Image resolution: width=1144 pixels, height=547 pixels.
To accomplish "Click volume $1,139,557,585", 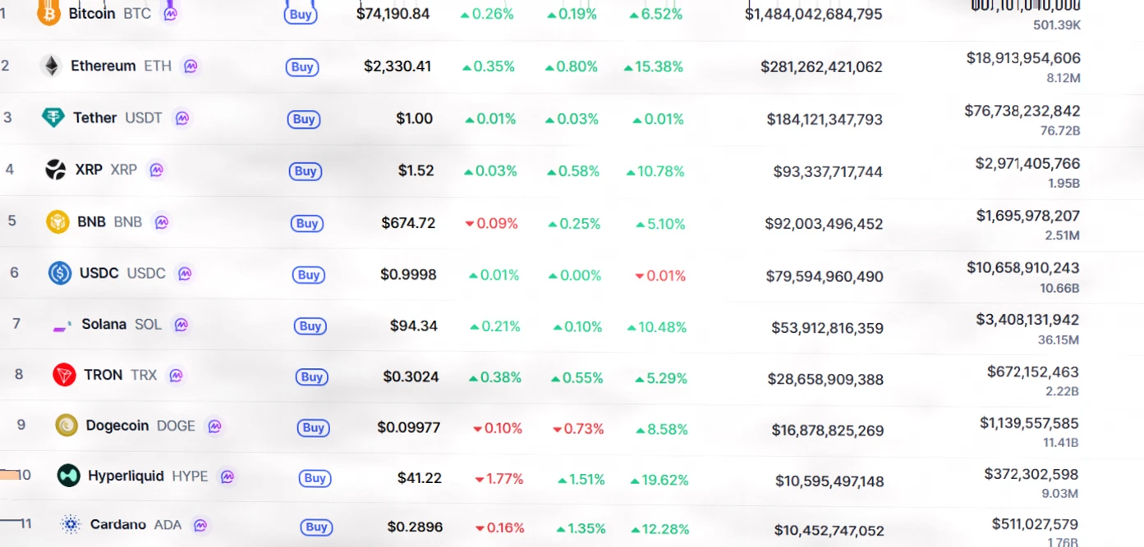I will tap(1029, 423).
